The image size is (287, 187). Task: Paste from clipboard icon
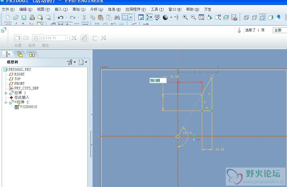[100, 17]
